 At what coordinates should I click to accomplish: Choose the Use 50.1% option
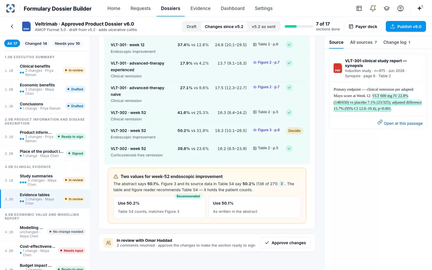[x=254, y=207]
